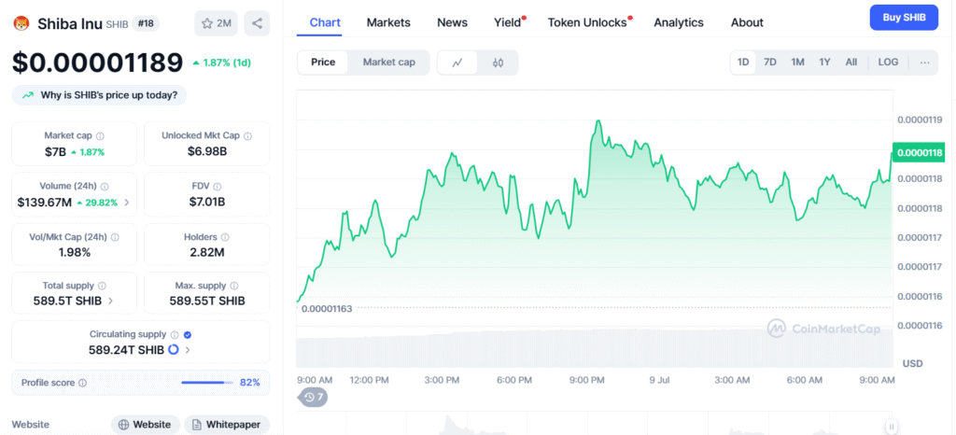This screenshot has width=956, height=435.
Task: Open the Token Unlocks tab
Action: click(x=588, y=22)
